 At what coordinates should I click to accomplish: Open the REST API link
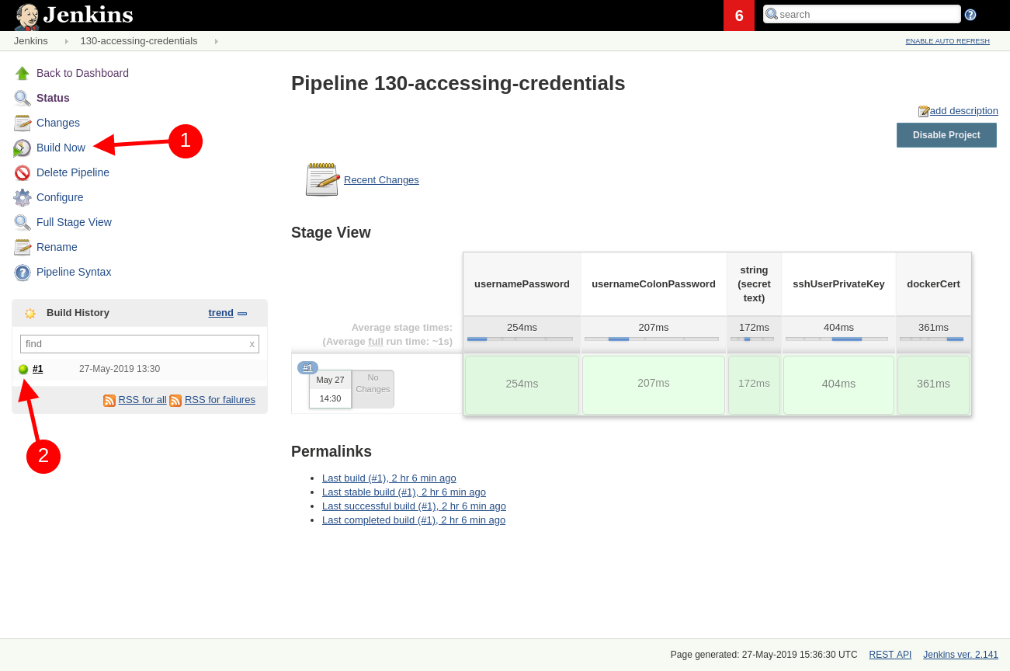tap(890, 655)
